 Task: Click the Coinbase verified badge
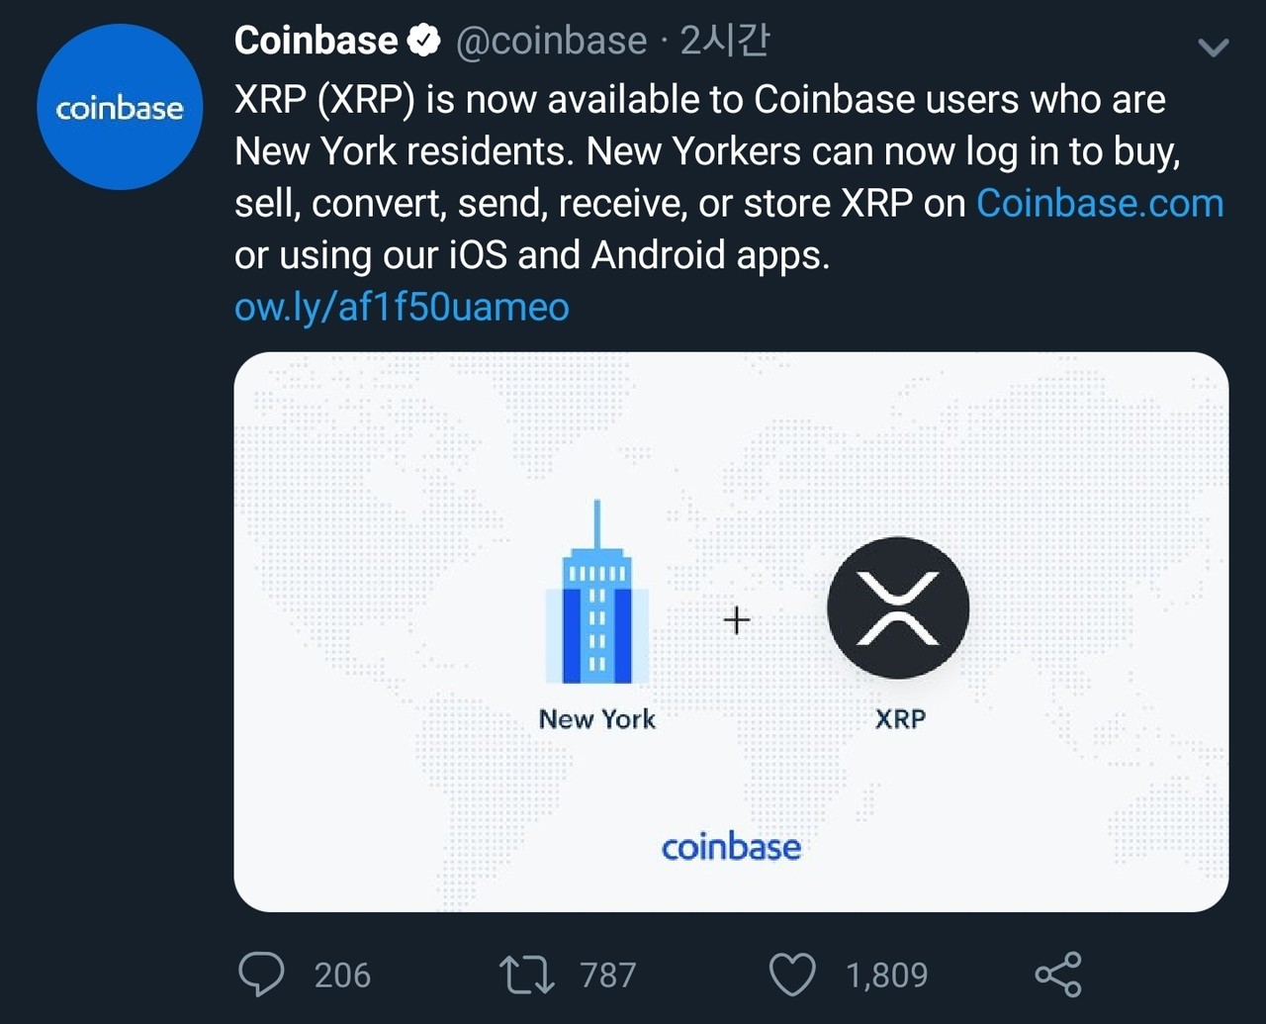424,40
